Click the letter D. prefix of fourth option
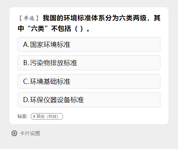 (26, 100)
